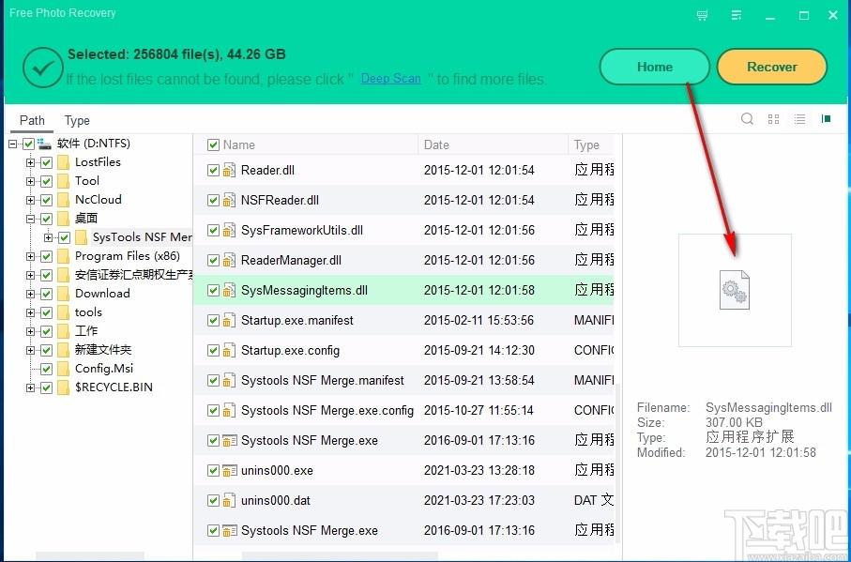
Task: Uncheck the $RECYCLE.BIN checkbox
Action: click(47, 387)
